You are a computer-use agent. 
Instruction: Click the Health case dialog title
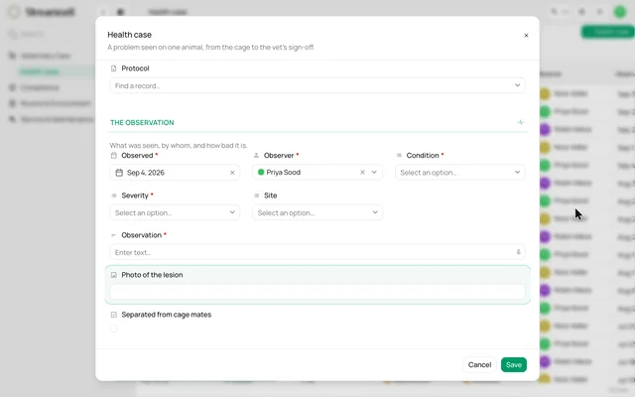click(x=130, y=35)
